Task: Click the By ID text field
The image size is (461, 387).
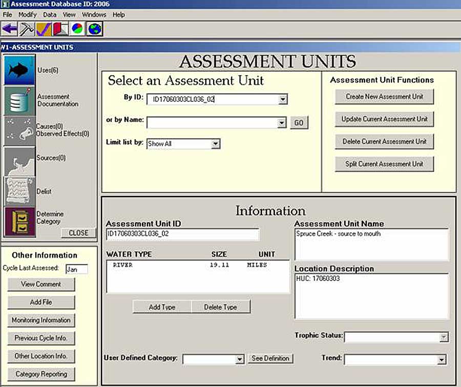Action: [x=213, y=99]
